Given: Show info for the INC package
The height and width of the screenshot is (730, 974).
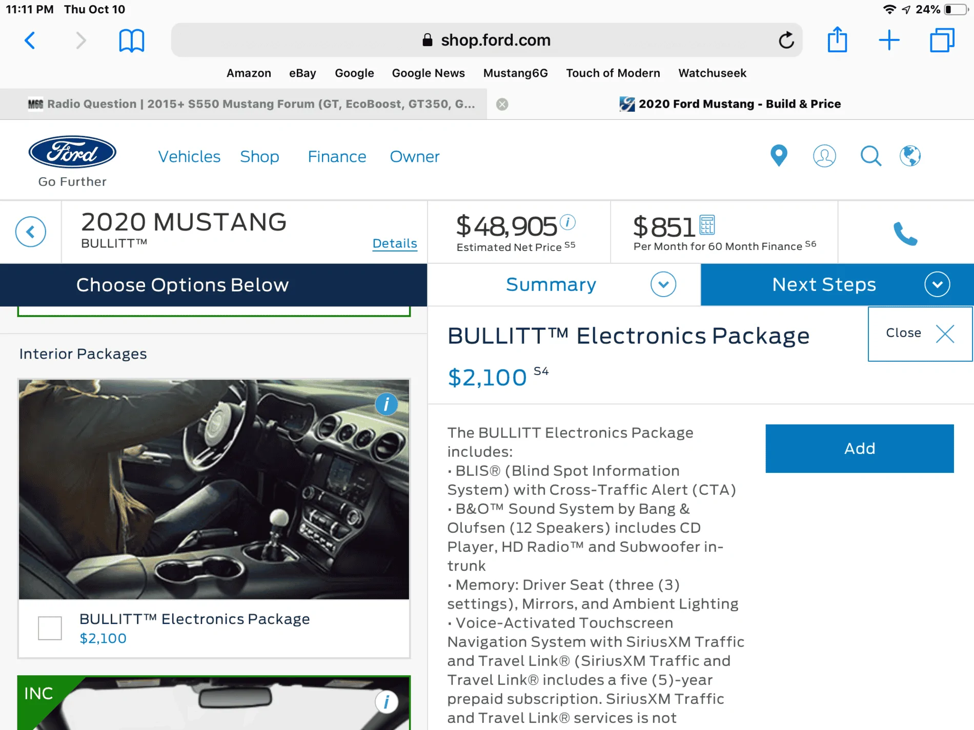Looking at the screenshot, I should click(387, 701).
